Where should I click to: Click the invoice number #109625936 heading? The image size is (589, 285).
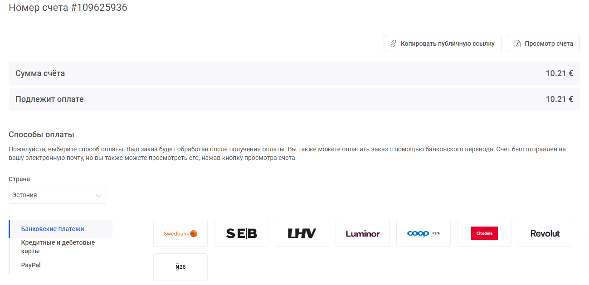[x=68, y=8]
